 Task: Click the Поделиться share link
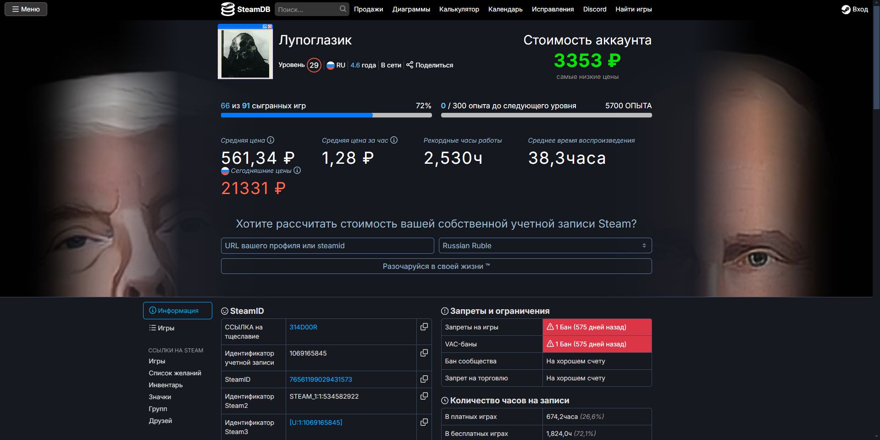point(430,65)
